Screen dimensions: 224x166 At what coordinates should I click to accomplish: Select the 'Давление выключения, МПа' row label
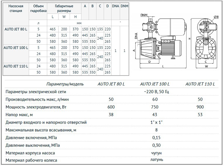(32, 146)
